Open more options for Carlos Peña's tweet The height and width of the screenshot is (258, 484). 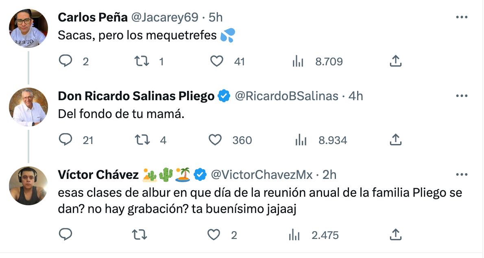coord(462,17)
